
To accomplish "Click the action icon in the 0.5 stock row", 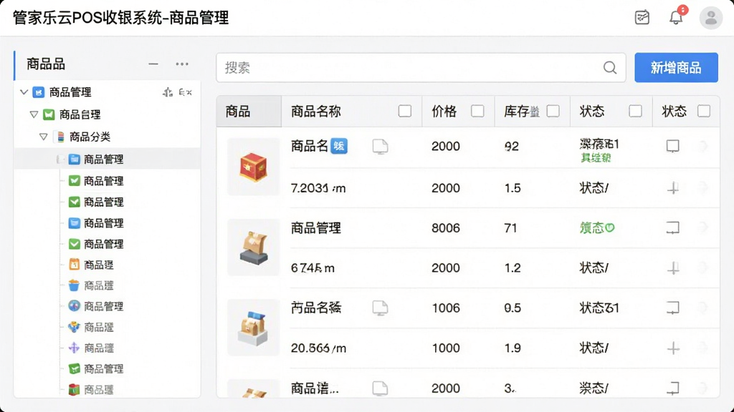I will (672, 308).
